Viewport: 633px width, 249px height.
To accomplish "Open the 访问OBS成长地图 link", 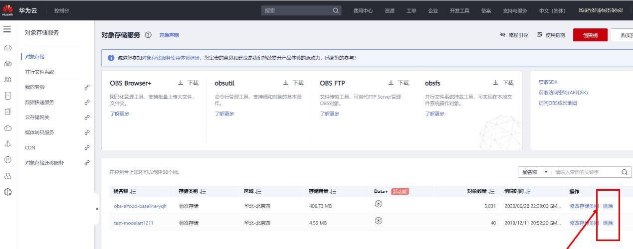I will (558, 103).
